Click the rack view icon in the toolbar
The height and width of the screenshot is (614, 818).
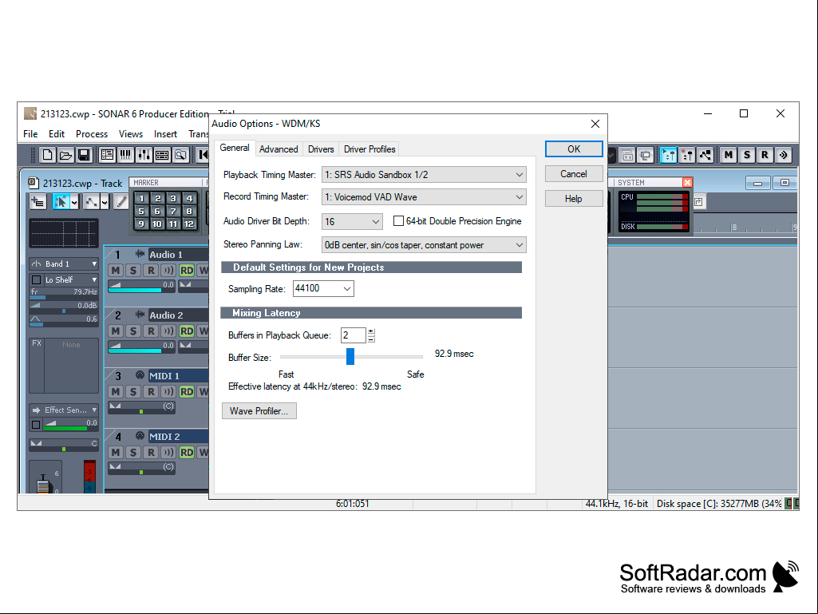tap(162, 155)
